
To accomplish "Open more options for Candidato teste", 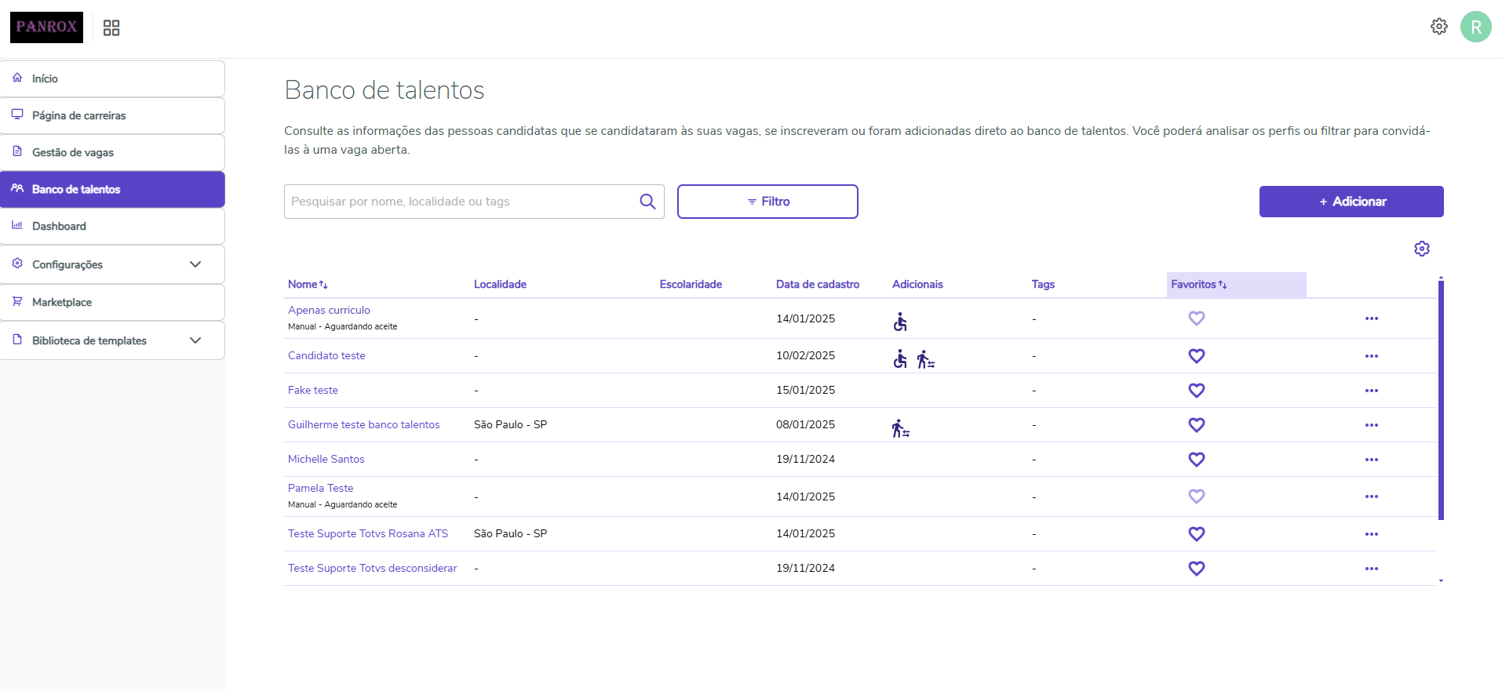I will pyautogui.click(x=1372, y=356).
